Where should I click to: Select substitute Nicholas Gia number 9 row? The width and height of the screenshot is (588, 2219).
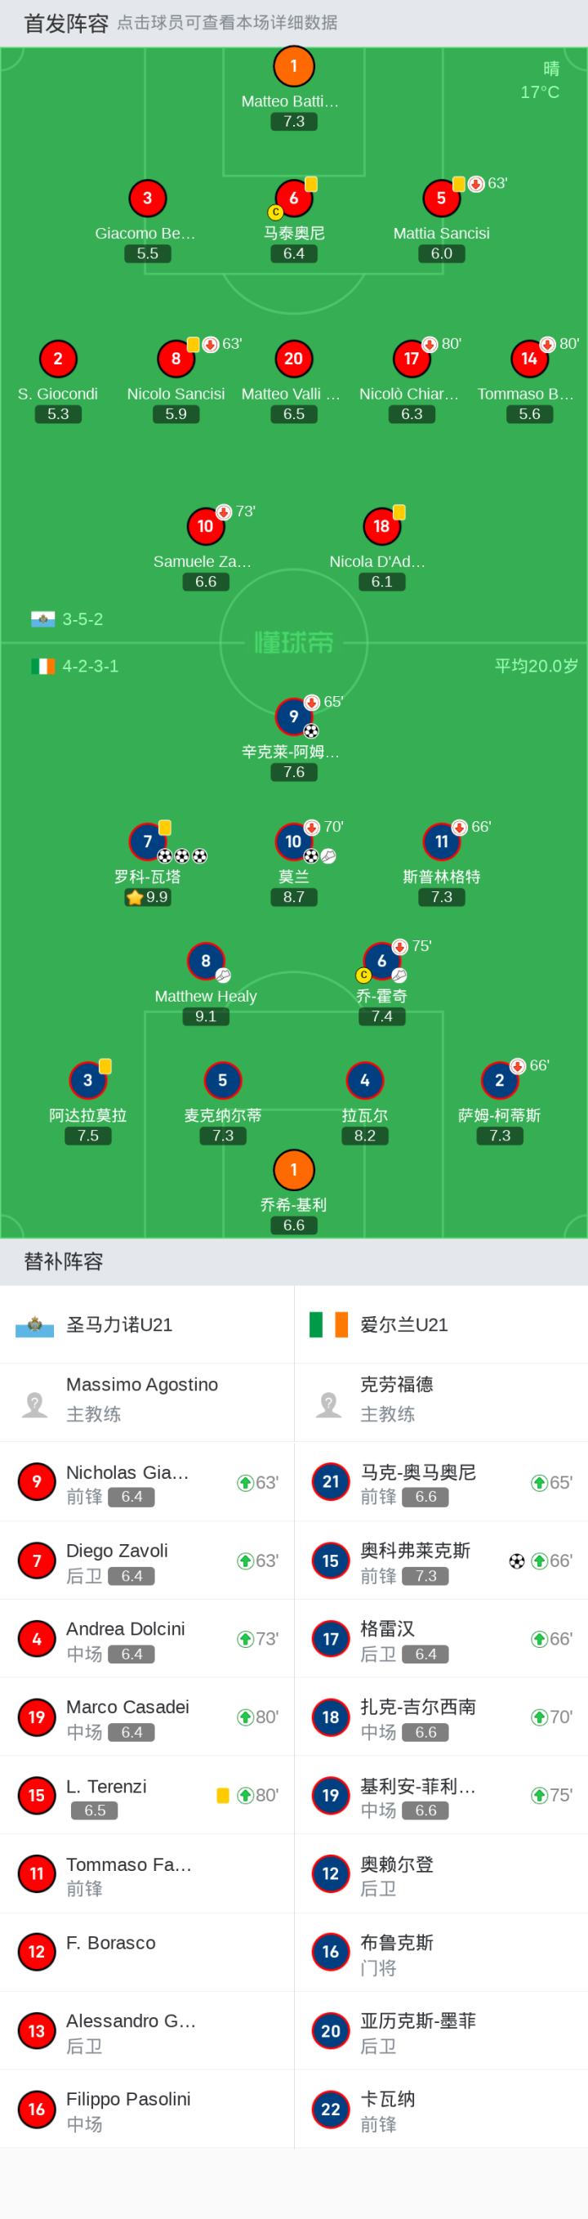click(x=147, y=1483)
